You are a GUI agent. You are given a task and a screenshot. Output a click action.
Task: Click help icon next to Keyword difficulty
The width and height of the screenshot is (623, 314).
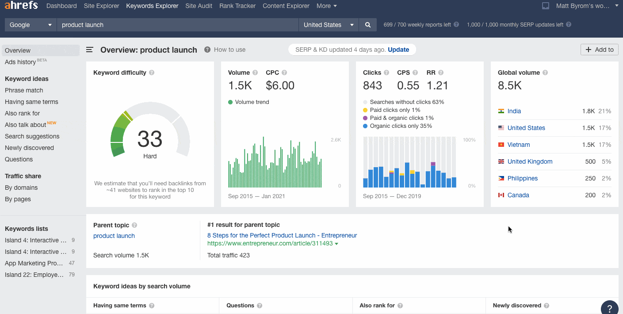tap(152, 73)
